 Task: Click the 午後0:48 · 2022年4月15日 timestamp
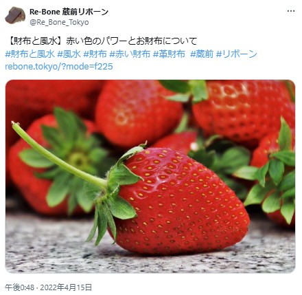[49, 287]
